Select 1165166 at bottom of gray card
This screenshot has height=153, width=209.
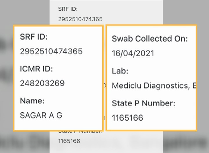point(69,141)
